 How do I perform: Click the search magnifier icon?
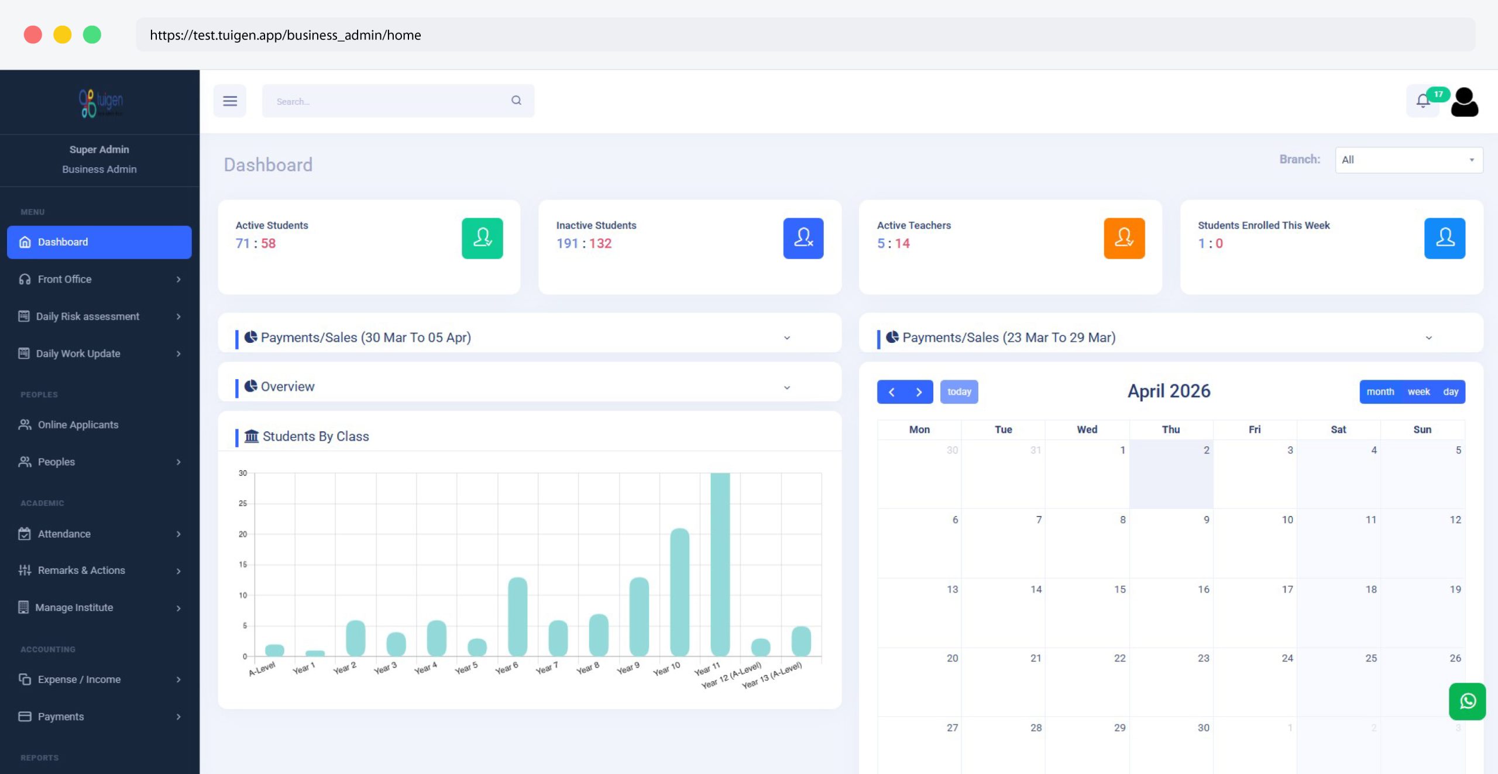pyautogui.click(x=516, y=101)
